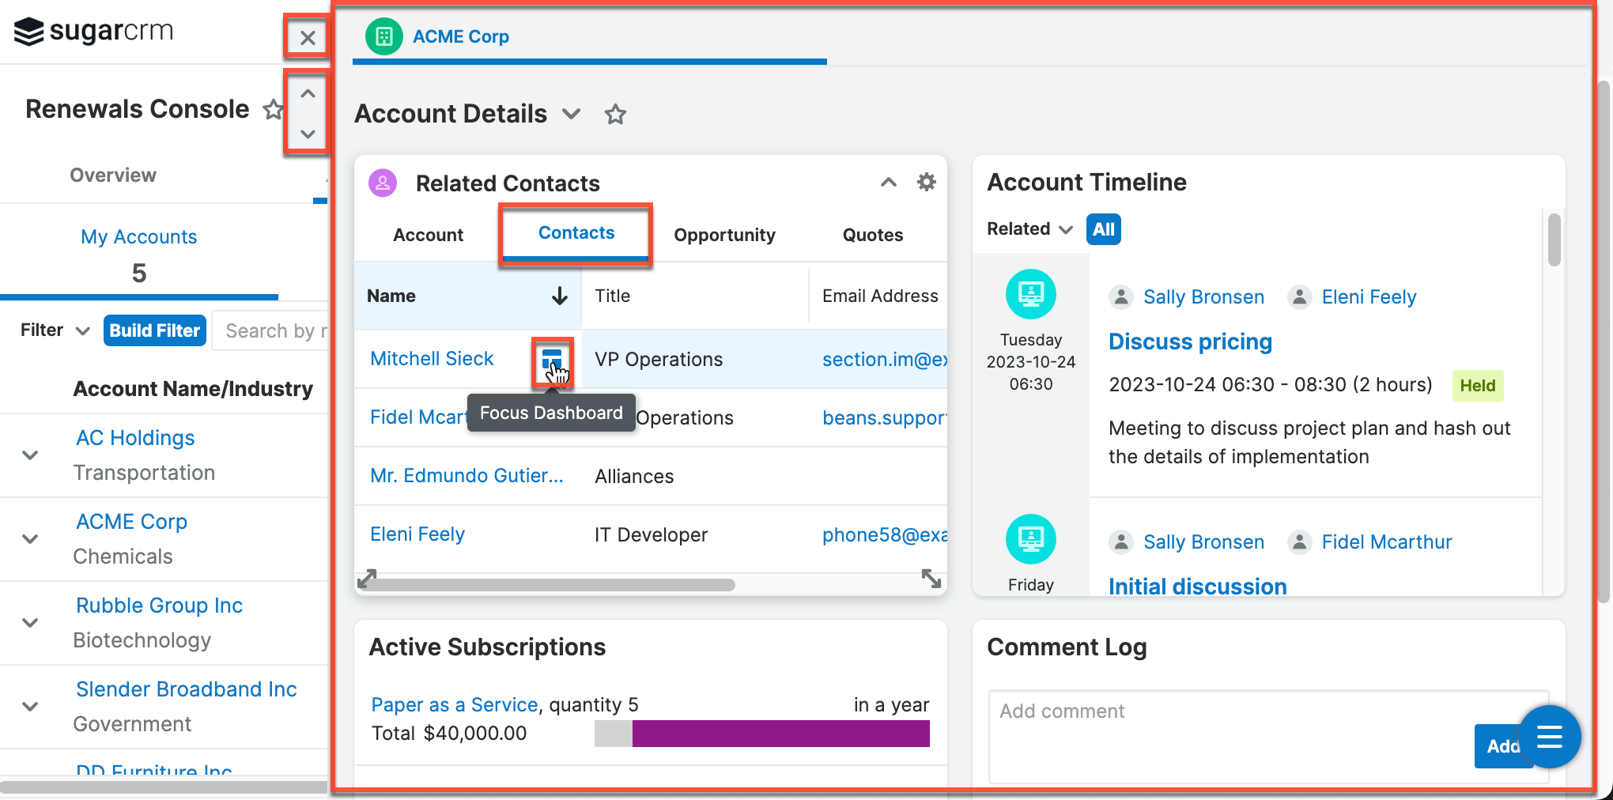Switch to the Opportunity dashlet tab
1613x800 pixels.
[x=724, y=235]
